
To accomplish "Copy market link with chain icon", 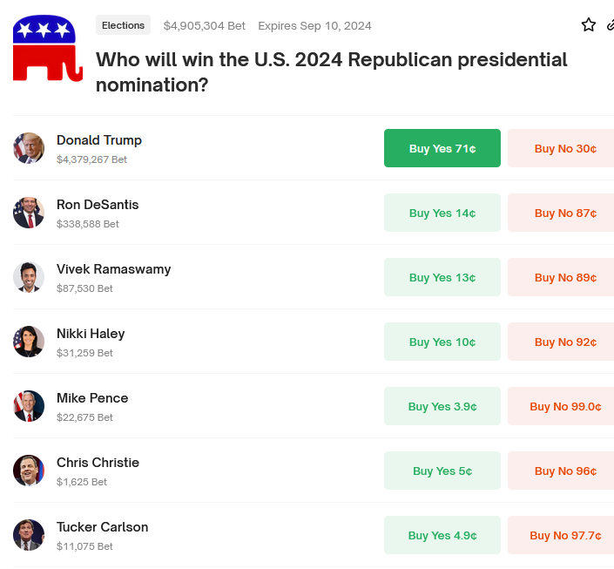I will point(611,25).
